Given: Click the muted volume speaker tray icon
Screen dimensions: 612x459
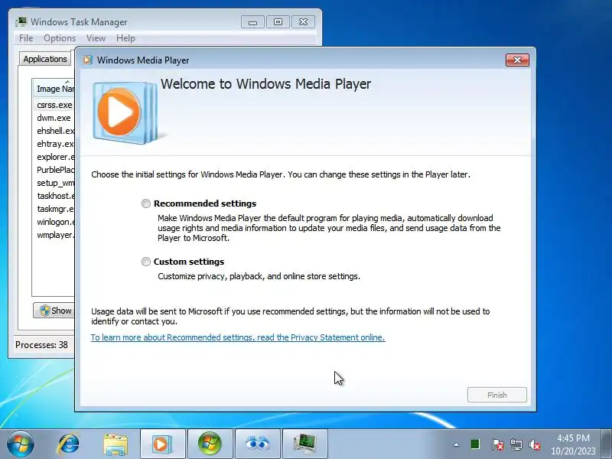Looking at the screenshot, I should pyautogui.click(x=534, y=444).
